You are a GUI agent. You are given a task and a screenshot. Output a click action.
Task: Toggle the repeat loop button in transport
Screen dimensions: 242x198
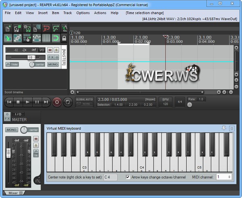tap(68, 102)
